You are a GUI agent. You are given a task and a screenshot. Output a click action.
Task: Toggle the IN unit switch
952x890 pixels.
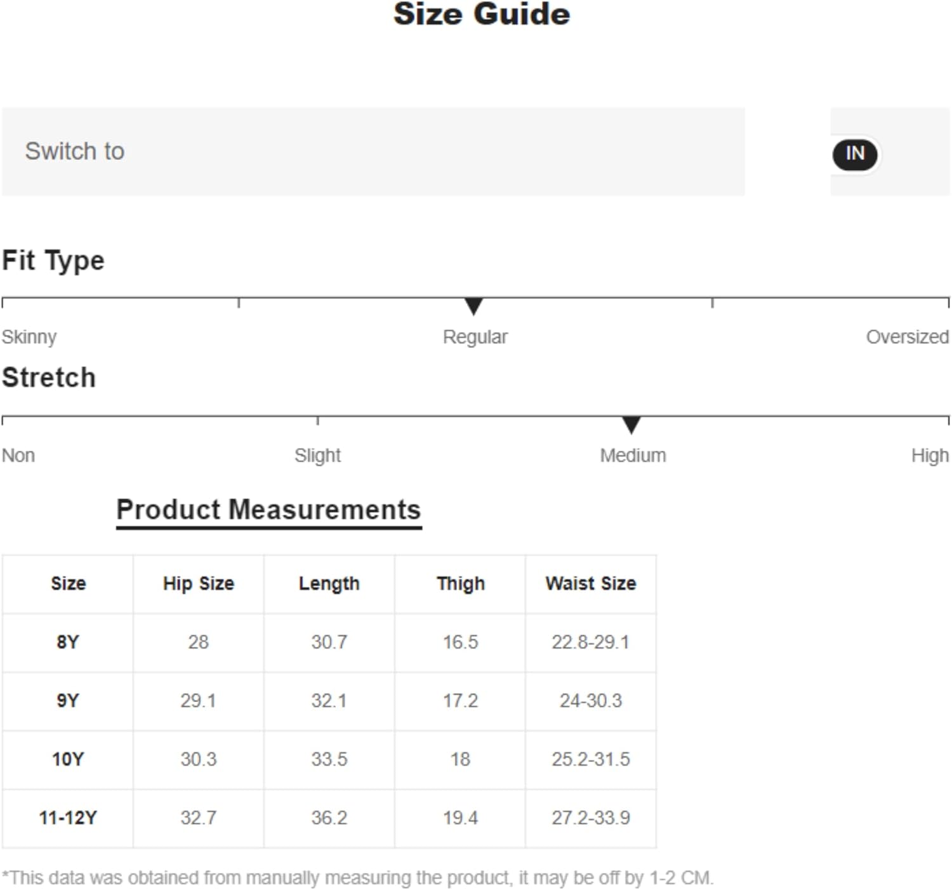[854, 154]
